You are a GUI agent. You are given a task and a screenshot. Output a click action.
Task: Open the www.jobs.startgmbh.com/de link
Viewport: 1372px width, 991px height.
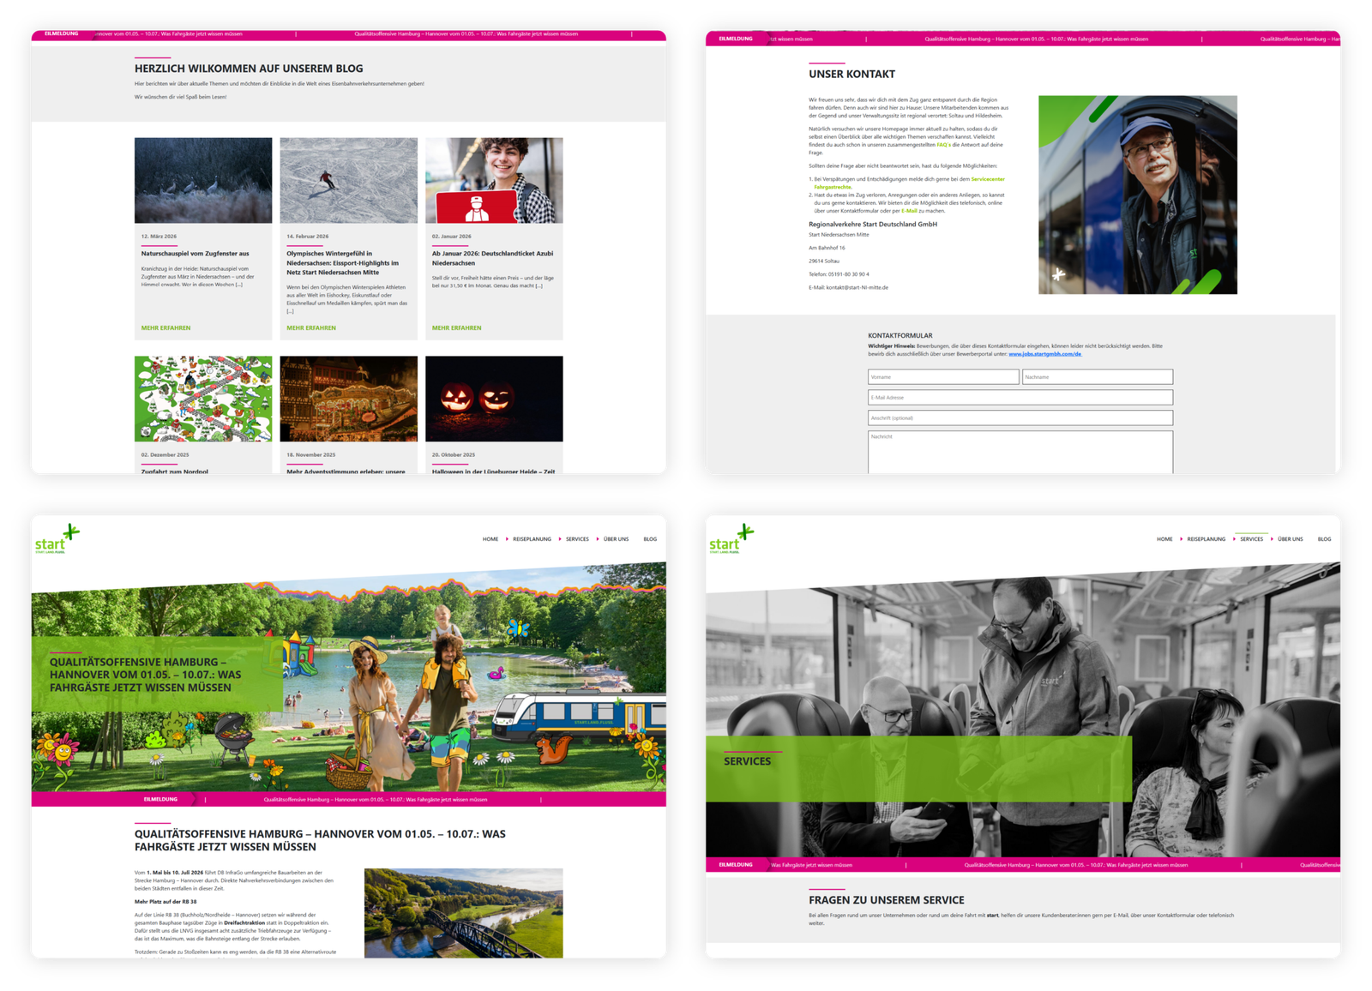[1044, 354]
